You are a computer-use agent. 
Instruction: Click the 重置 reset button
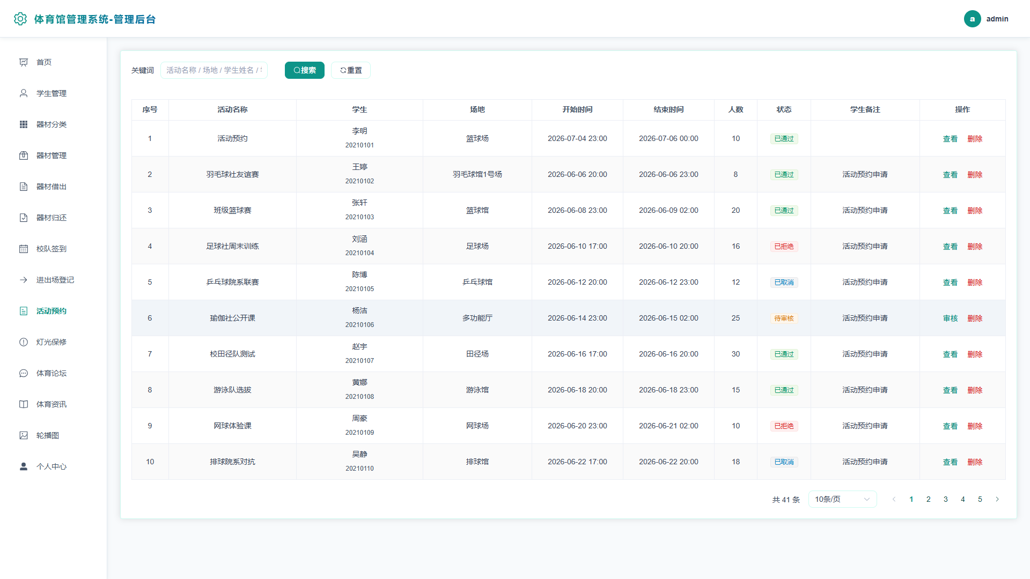[x=351, y=70]
